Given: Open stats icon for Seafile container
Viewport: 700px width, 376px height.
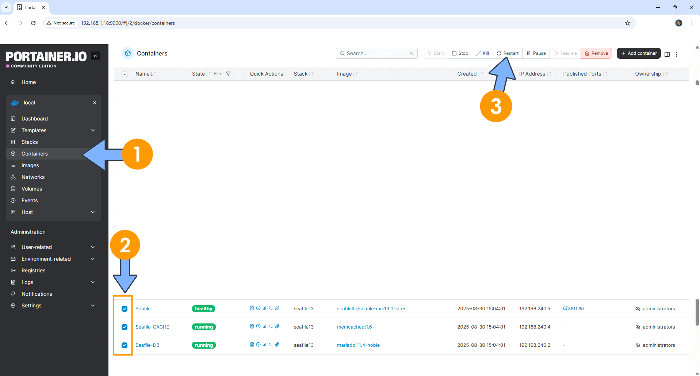Looking at the screenshot, I should tap(264, 308).
